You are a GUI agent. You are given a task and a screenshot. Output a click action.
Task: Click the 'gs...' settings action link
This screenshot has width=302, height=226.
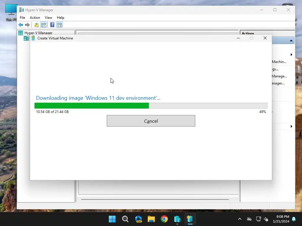point(275,69)
